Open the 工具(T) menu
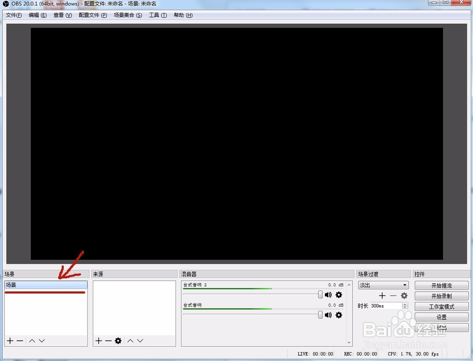Image resolution: width=473 pixels, height=361 pixels. [x=158, y=15]
